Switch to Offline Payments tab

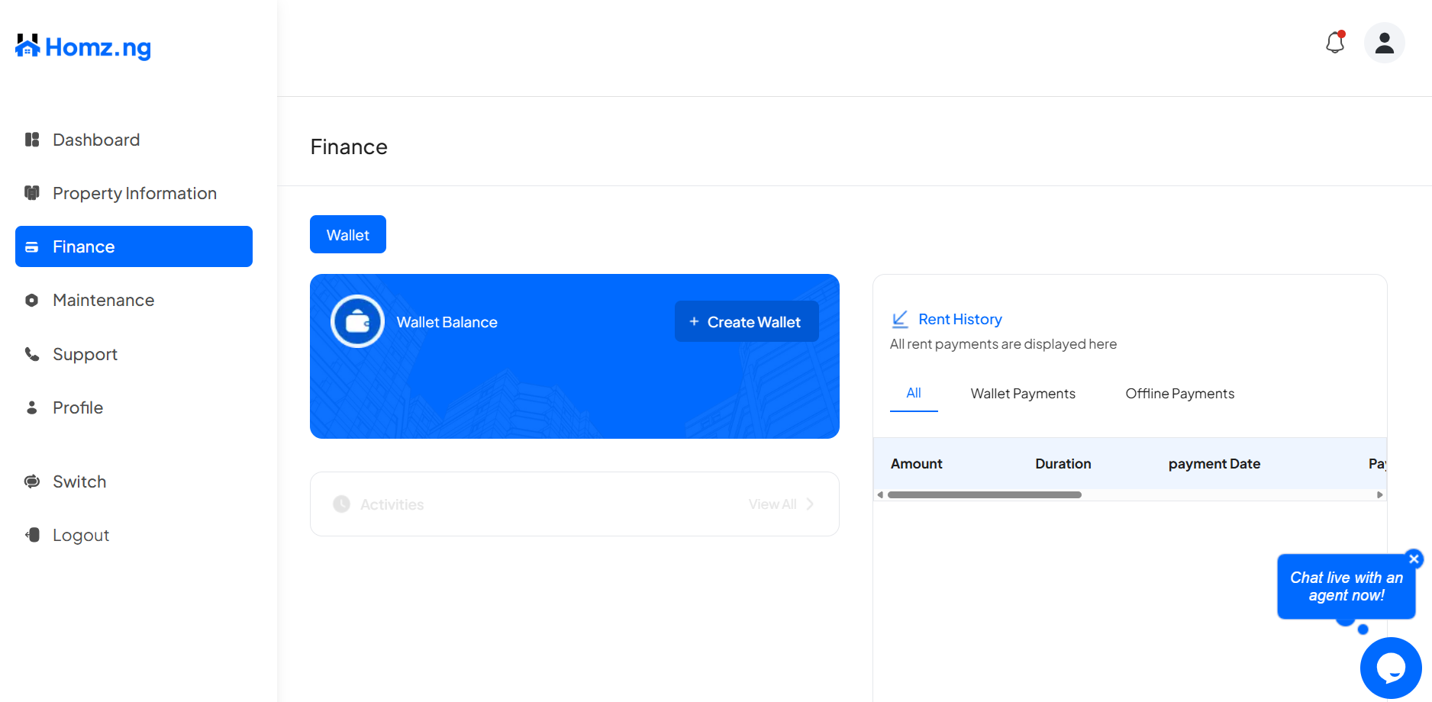tap(1180, 394)
